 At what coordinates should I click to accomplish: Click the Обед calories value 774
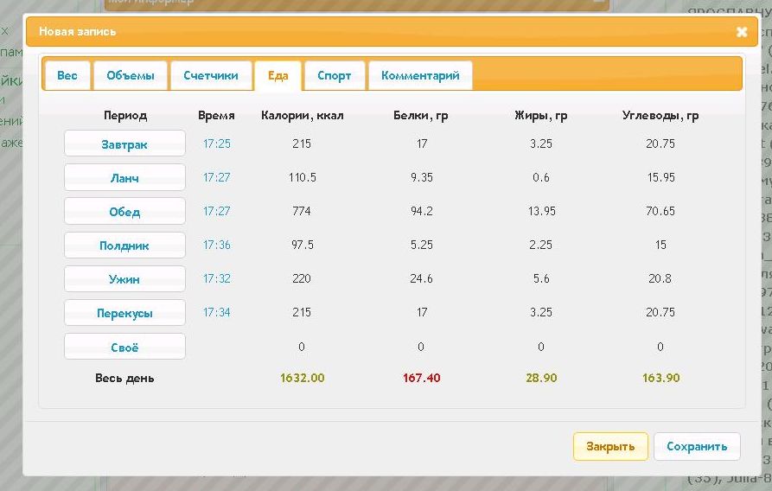coord(302,211)
